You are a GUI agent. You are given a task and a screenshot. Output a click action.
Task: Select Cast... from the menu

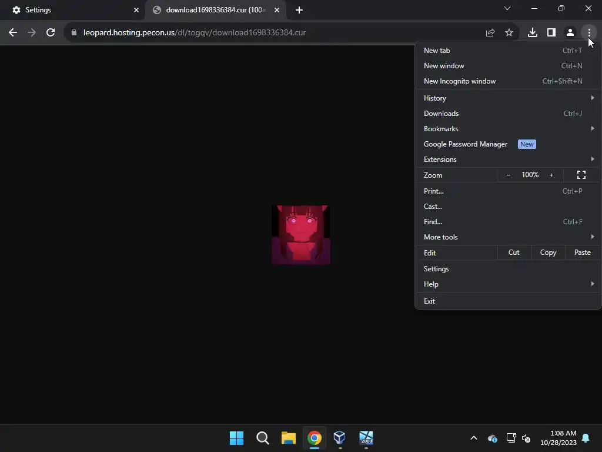[x=508, y=207]
